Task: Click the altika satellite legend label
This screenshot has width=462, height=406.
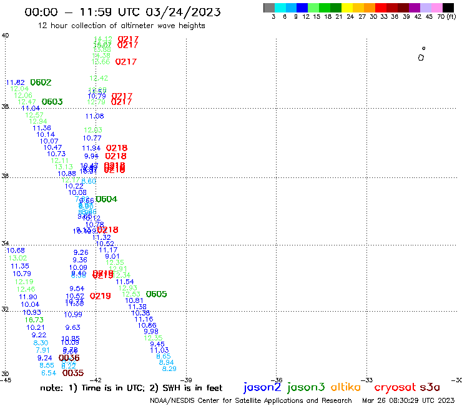Action: (346, 387)
